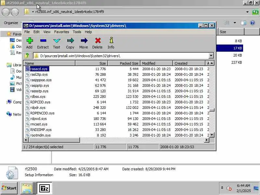
Task: Select file rasl2tp.sys
Action: (39, 74)
